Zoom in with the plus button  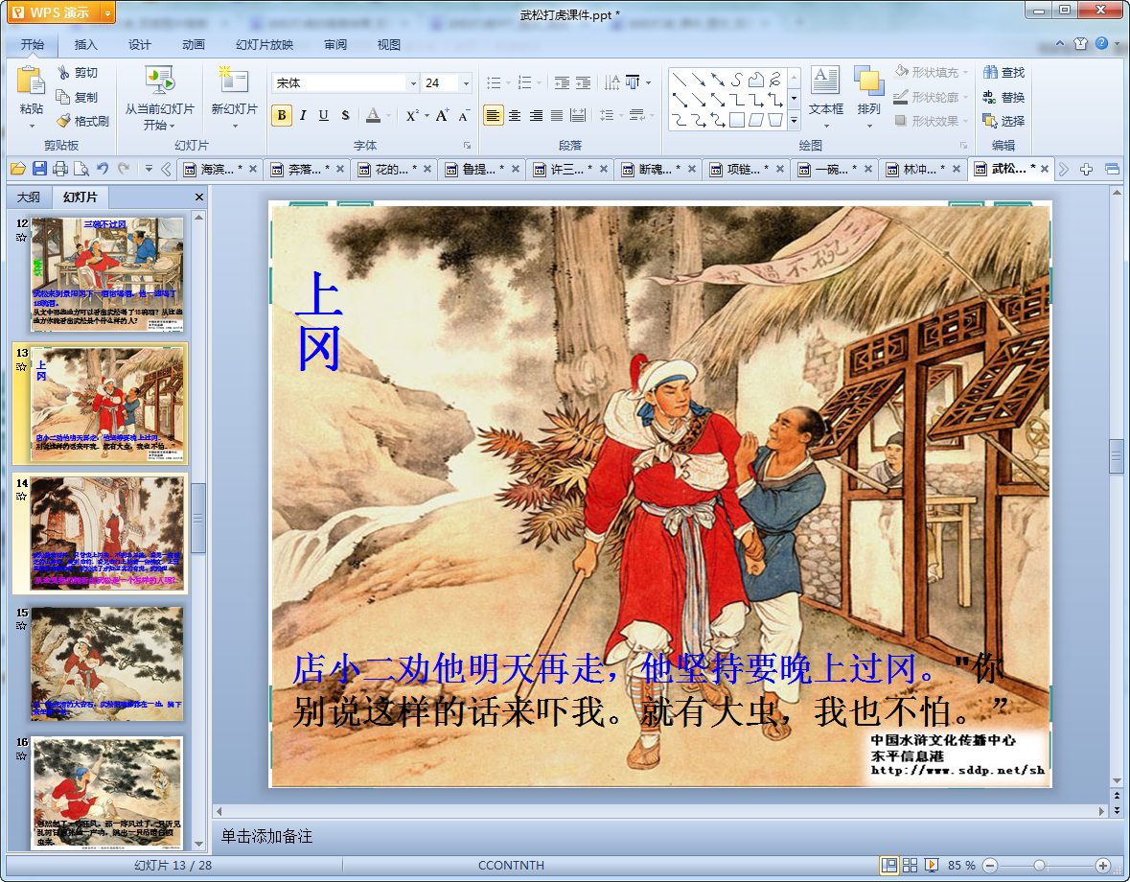(1102, 865)
